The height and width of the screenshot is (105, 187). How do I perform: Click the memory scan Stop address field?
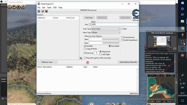point(104,43)
